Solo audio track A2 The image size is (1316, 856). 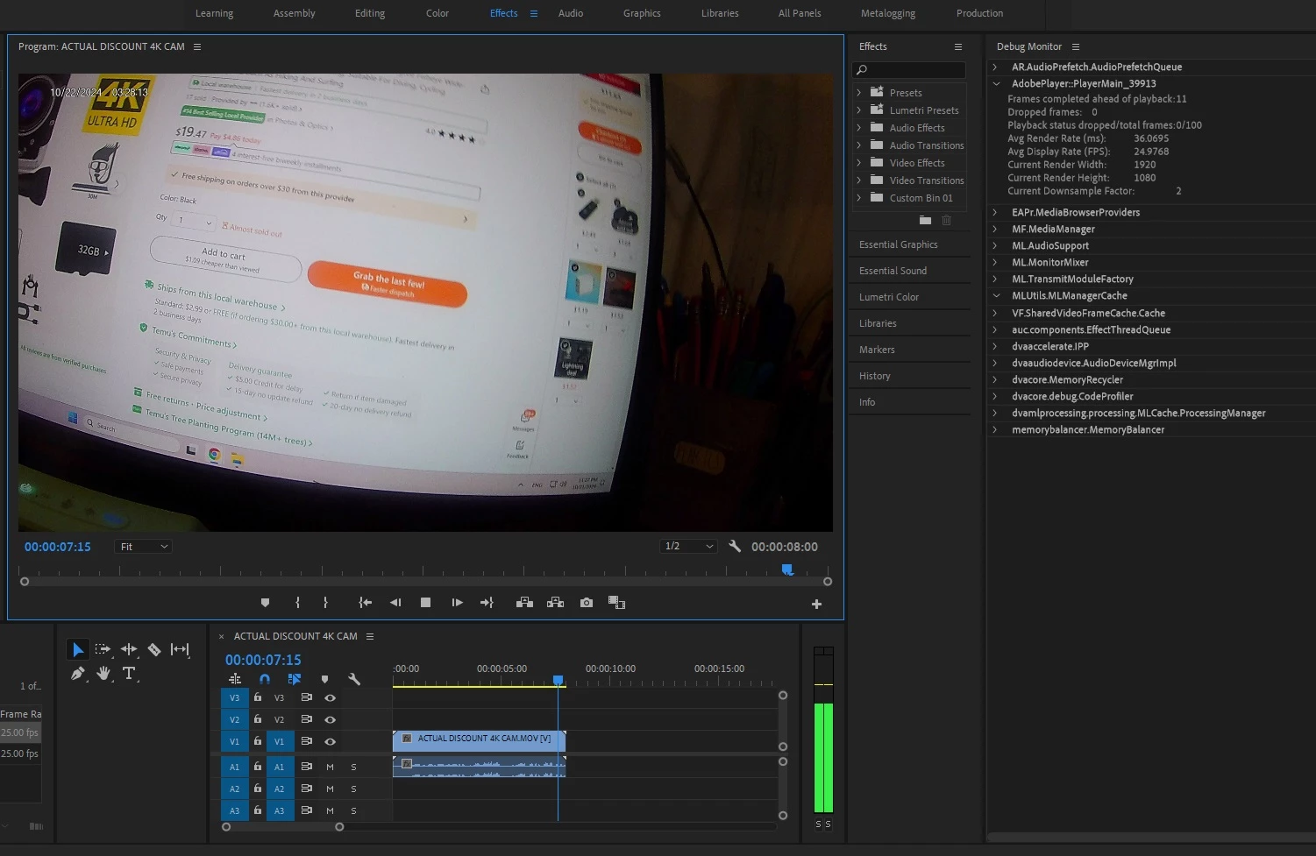(x=353, y=789)
